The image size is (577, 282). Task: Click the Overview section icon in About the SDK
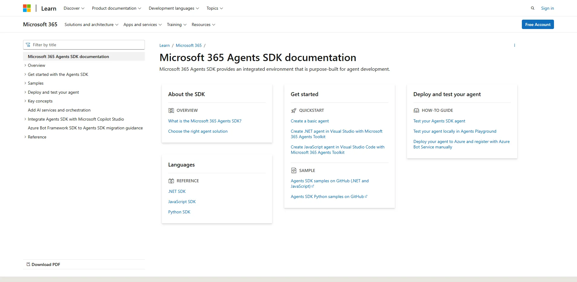tap(171, 110)
